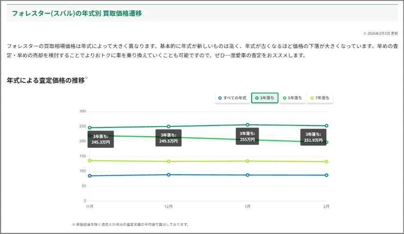The width and height of the screenshot is (404, 234).
Task: Click the blue all-years point at 2月
Action: 326,175
